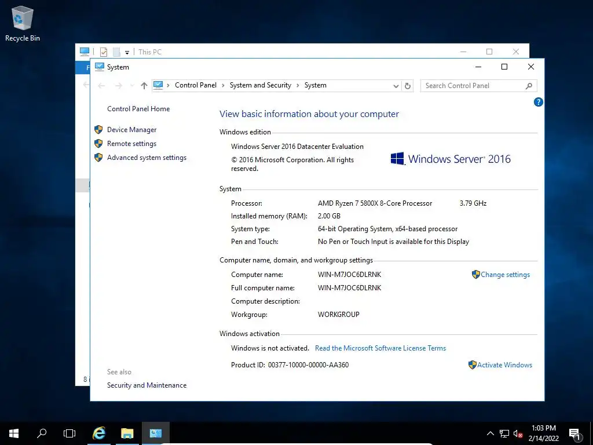Click the 64-bit Operating System system type value
Screen dimensions: 593x445
click(387, 229)
